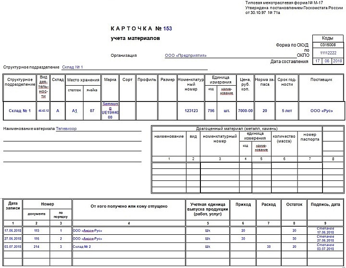Click the supplier cell ООО «Рус»
Viewport: 346px width, 268px height.
click(x=321, y=111)
